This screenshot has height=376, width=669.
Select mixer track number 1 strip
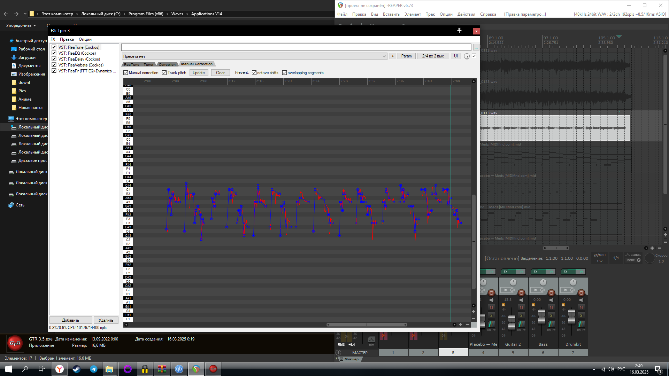tap(393, 353)
